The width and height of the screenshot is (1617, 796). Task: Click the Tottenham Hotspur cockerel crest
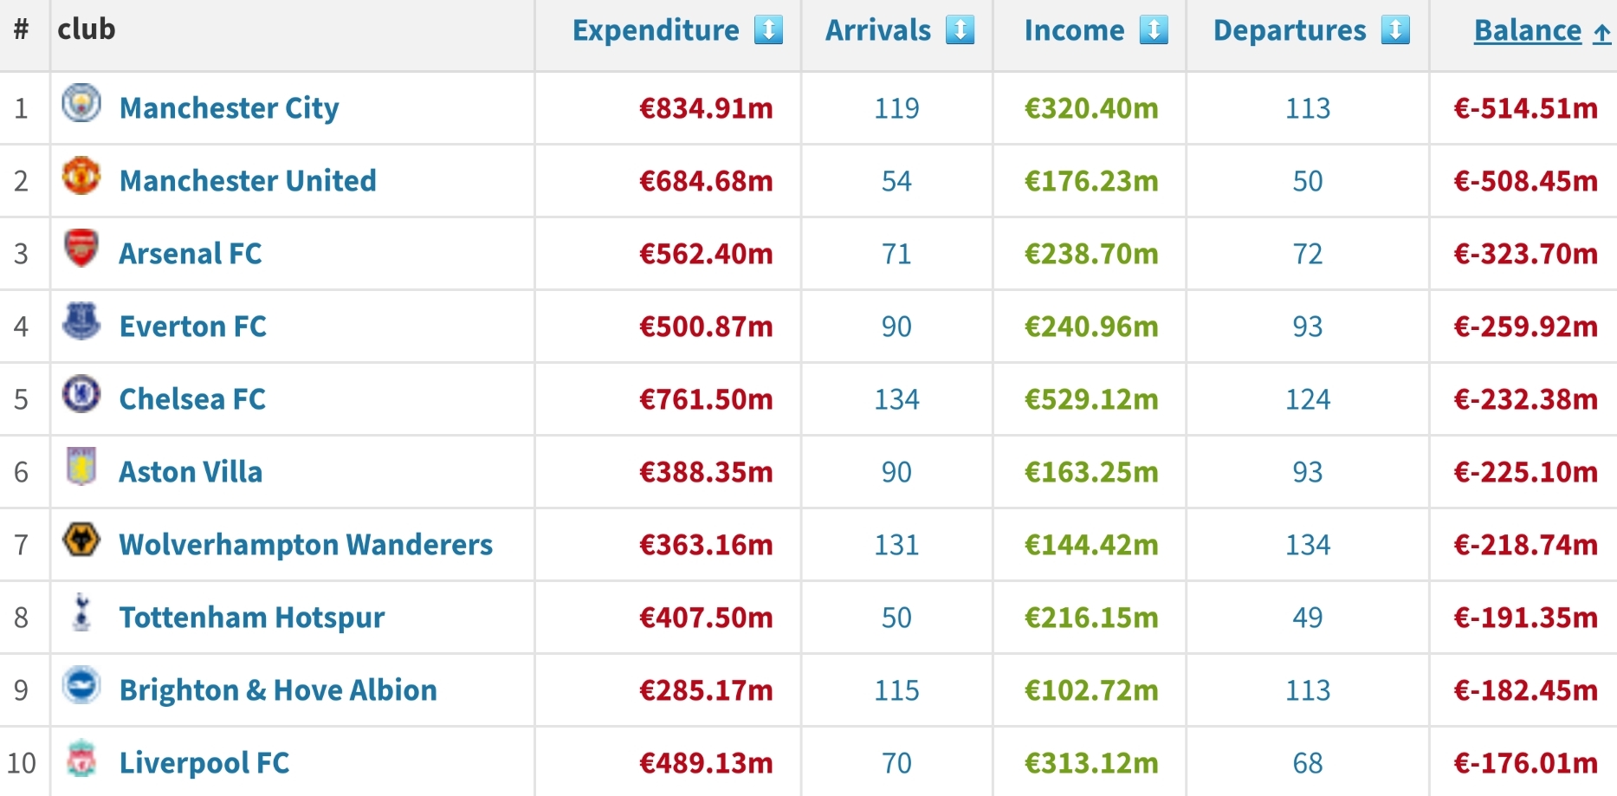point(81,612)
